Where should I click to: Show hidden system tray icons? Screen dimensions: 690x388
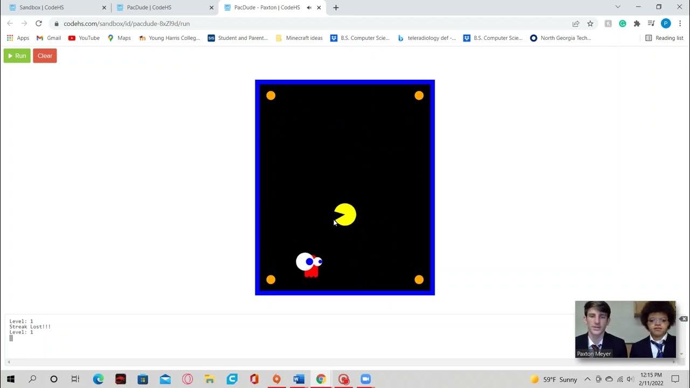pos(587,379)
